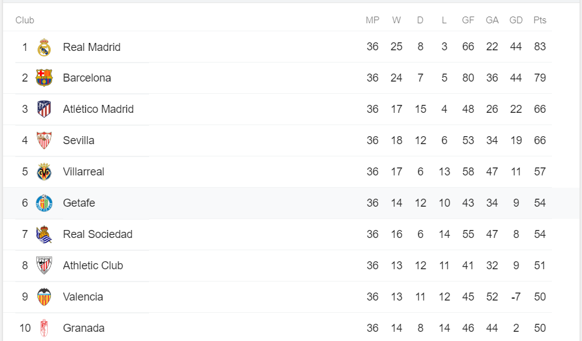Click the Valencia bat crest icon
This screenshot has height=341, width=582.
click(x=44, y=297)
